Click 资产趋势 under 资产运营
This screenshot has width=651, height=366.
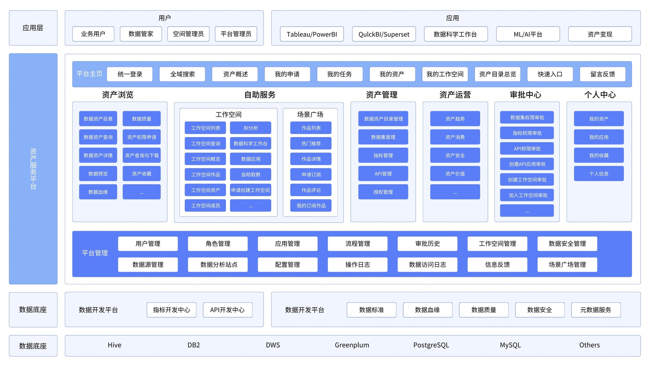coord(455,119)
